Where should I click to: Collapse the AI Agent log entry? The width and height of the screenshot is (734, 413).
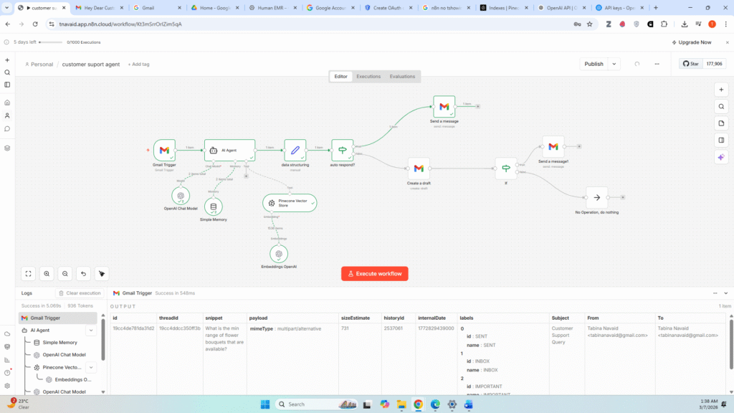(x=91, y=331)
